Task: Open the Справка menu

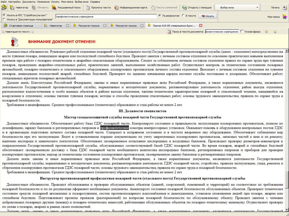Action: 95,2
